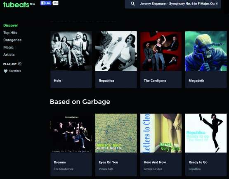
Task: Click the Ready to Go song title
Action: point(198,162)
